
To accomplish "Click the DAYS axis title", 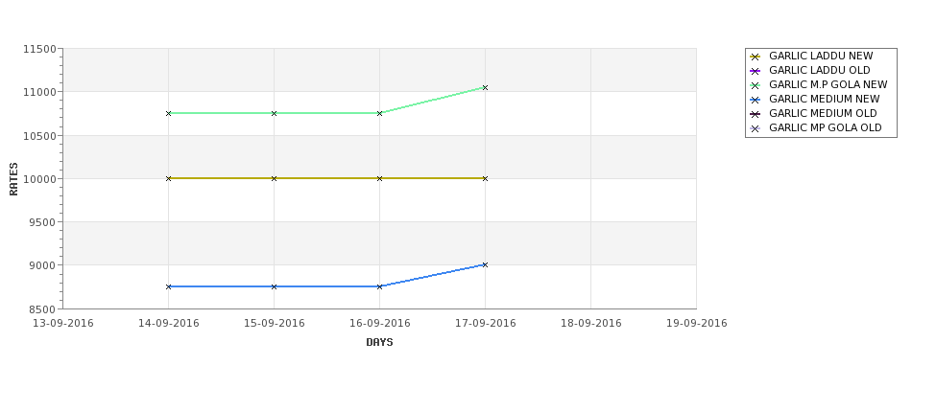I will click(379, 343).
